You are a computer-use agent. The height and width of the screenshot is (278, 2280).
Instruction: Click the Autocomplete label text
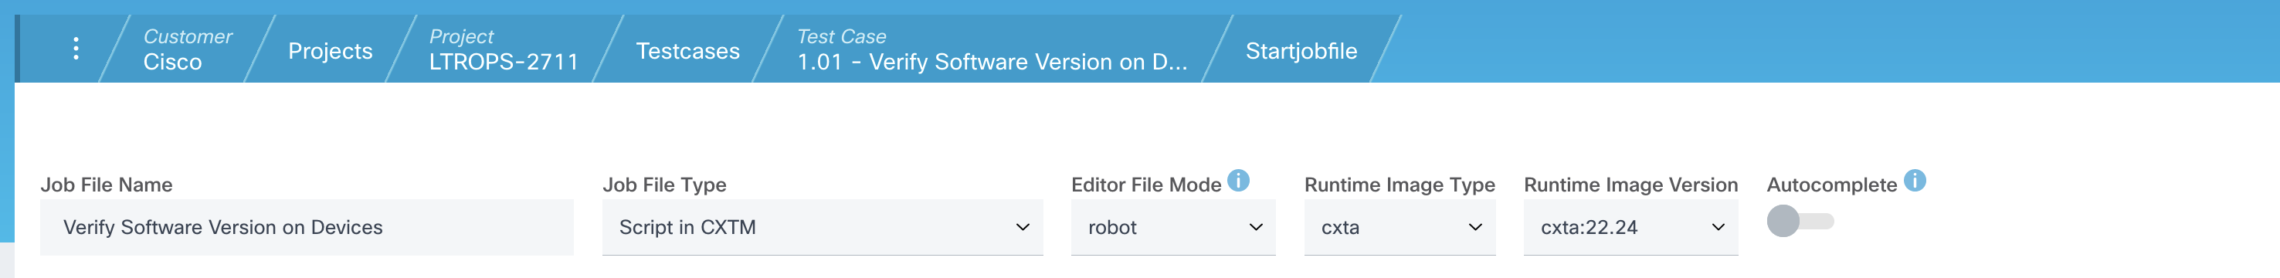[1831, 185]
